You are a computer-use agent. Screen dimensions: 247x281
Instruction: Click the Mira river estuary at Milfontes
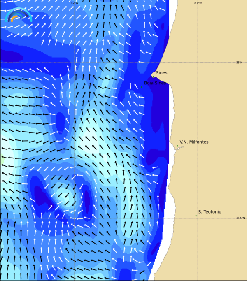pos(179,149)
